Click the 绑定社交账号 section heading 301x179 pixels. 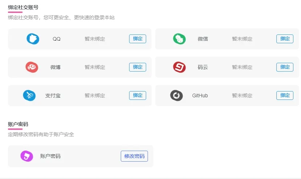click(x=23, y=8)
